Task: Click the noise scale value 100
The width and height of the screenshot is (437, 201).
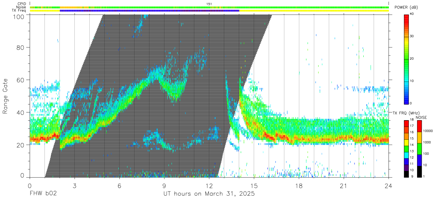Action: click(x=426, y=153)
